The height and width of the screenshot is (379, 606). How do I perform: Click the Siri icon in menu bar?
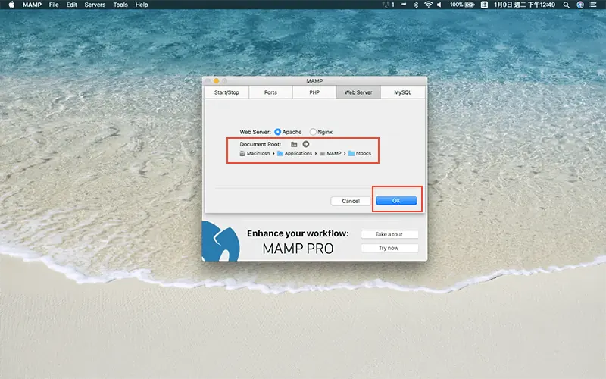pyautogui.click(x=579, y=5)
